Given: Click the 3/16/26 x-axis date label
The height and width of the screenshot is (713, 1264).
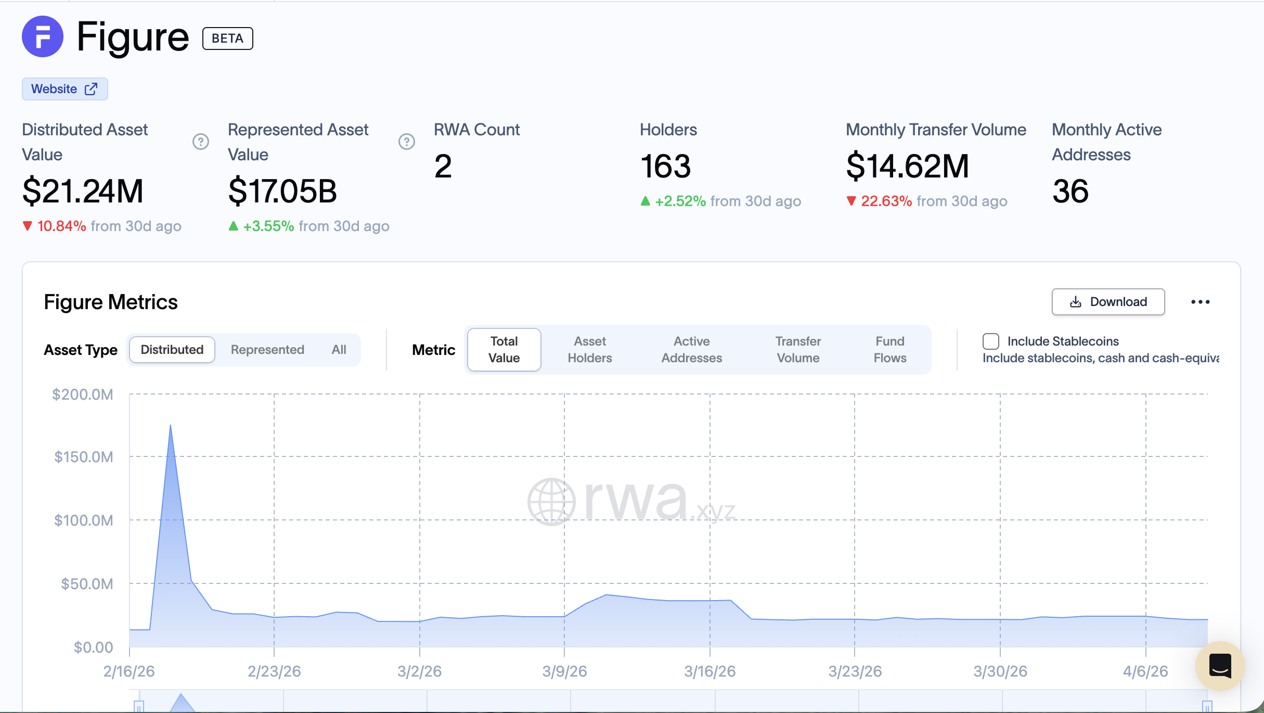Looking at the screenshot, I should click(710, 671).
